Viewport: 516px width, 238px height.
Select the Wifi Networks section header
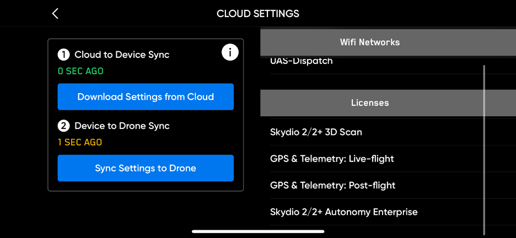[369, 42]
